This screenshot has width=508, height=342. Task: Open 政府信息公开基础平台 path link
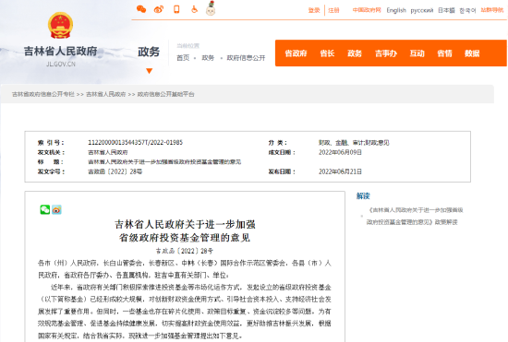point(165,94)
